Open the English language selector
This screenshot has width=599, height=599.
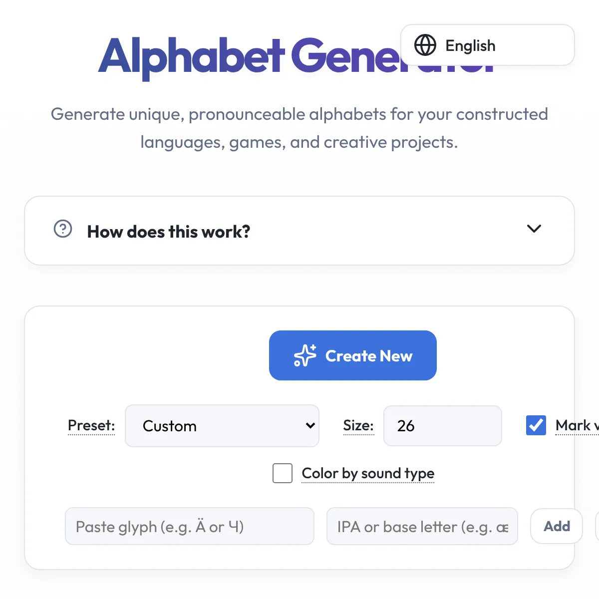click(x=487, y=45)
